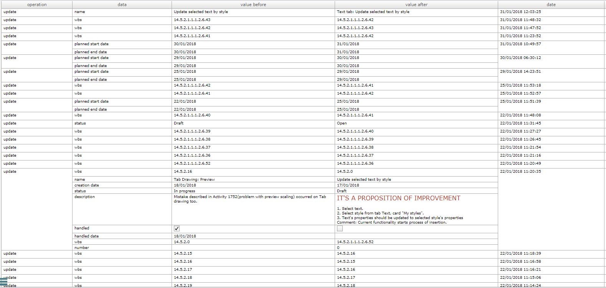The height and width of the screenshot is (288, 606).
Task: Select the date cell 31/01/2018 12:03:25
Action: pyautogui.click(x=520, y=12)
